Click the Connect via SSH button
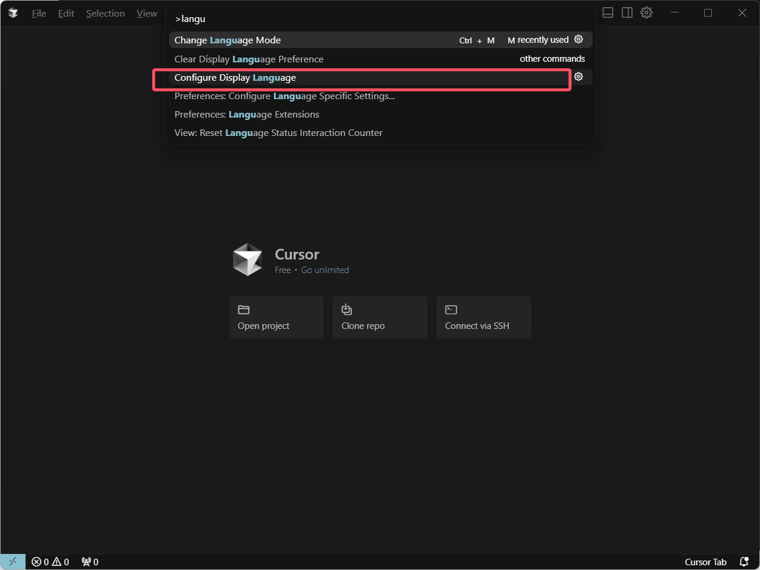The width and height of the screenshot is (760, 570). pyautogui.click(x=484, y=317)
